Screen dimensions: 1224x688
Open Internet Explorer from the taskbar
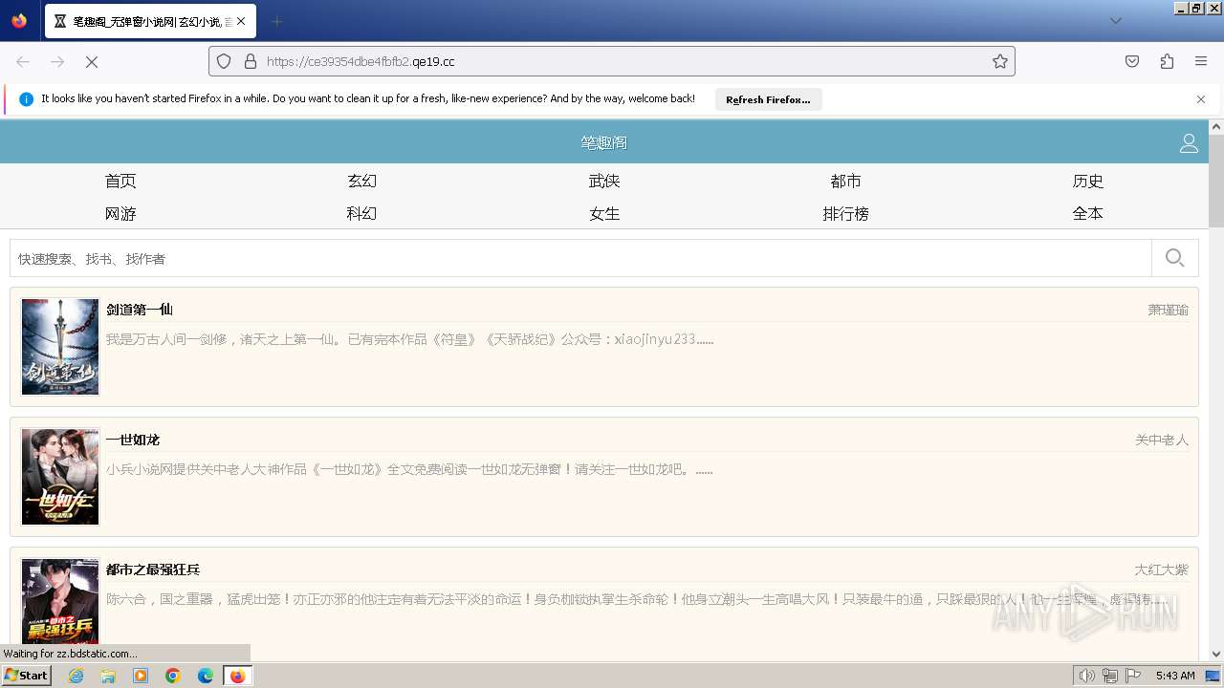click(x=76, y=676)
